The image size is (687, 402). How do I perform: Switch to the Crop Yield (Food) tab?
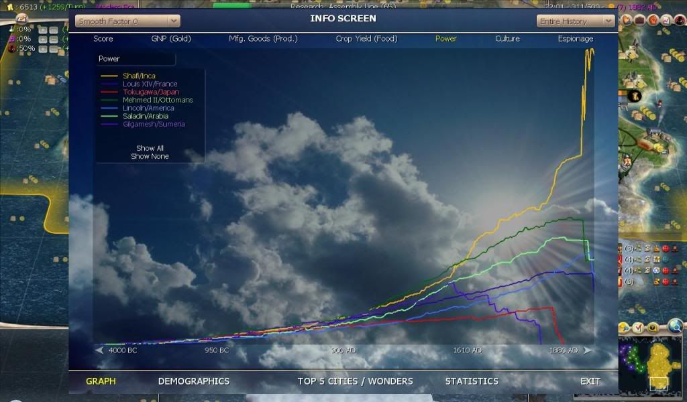click(366, 38)
